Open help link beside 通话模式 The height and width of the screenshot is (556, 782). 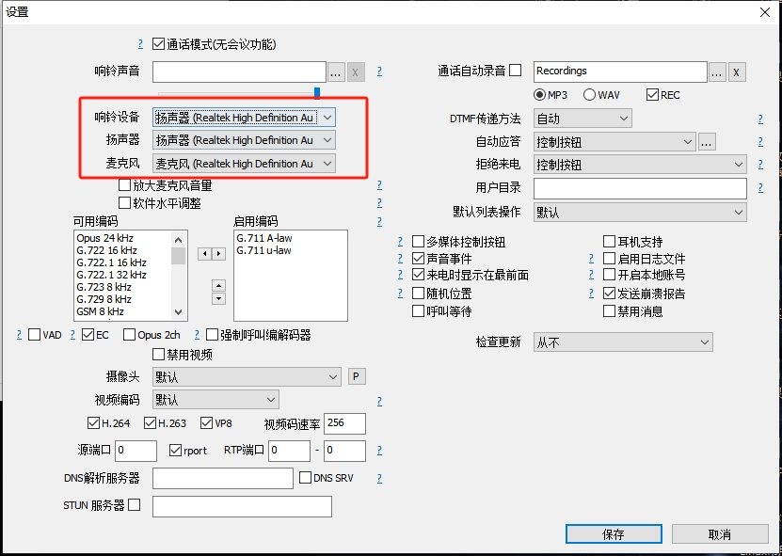point(140,44)
